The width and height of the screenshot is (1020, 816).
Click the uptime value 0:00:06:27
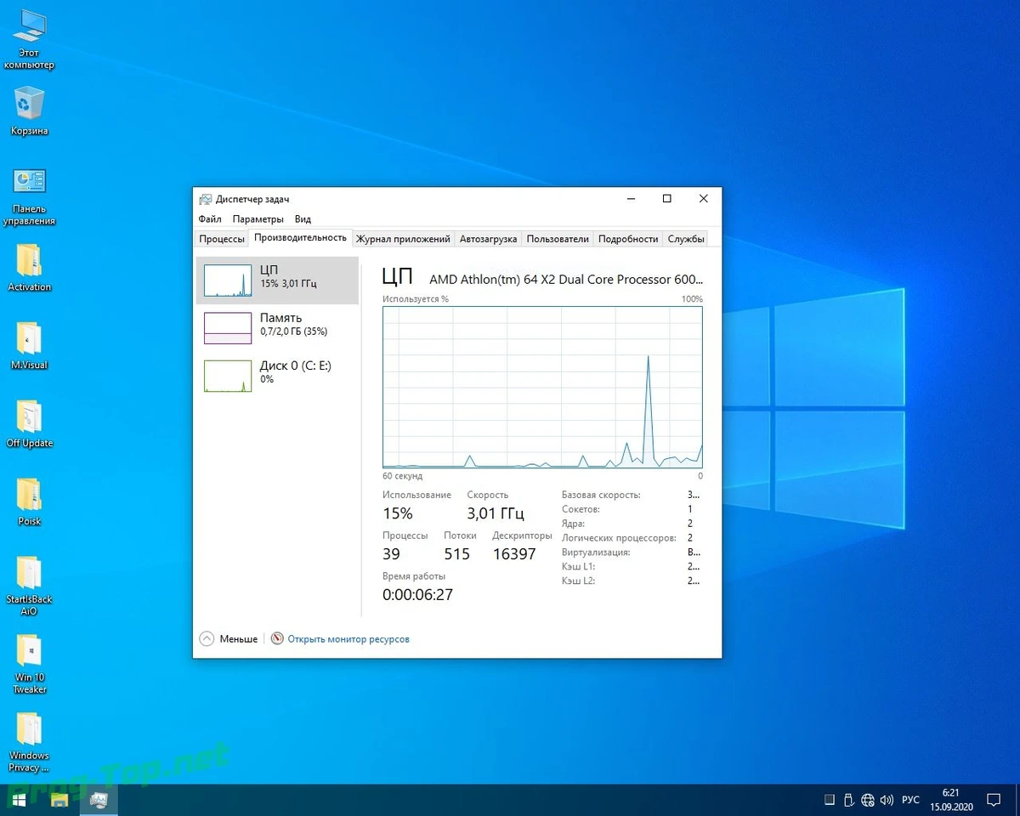417,595
